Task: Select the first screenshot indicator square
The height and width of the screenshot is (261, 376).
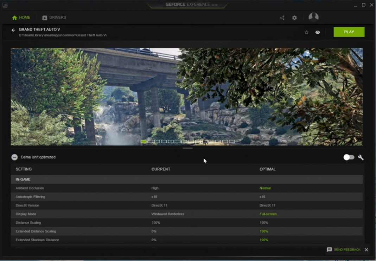Action: coord(144,142)
